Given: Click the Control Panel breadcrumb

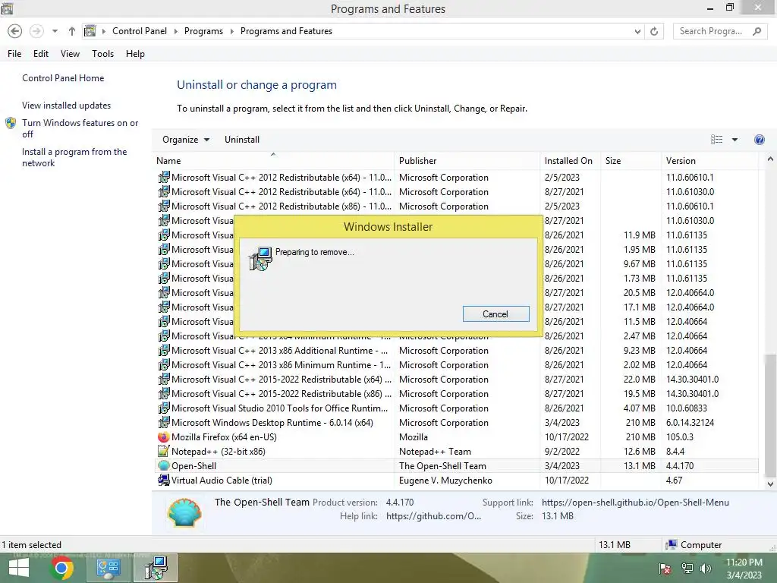Looking at the screenshot, I should coord(140,30).
